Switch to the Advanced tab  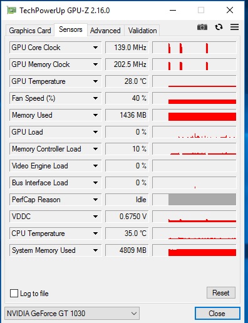coord(105,31)
